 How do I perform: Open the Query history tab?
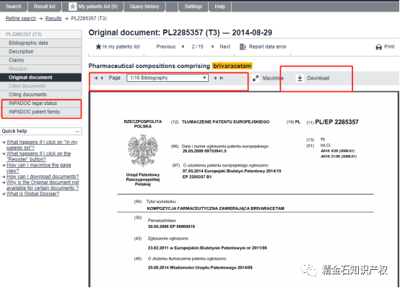tap(144, 7)
